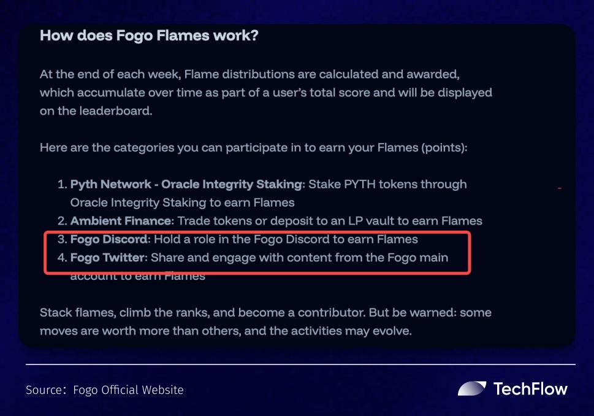Click the white divider line above the source
This screenshot has height=416, width=594.
pyautogui.click(x=300, y=364)
